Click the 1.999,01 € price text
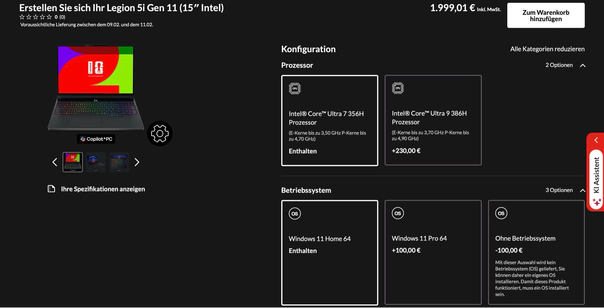The width and height of the screenshot is (604, 308). click(x=452, y=8)
